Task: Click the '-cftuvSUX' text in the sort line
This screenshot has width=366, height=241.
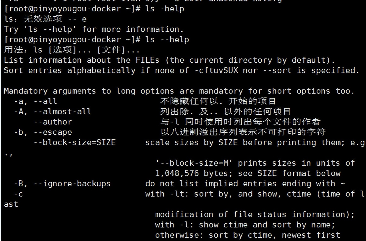Action: click(x=216, y=70)
